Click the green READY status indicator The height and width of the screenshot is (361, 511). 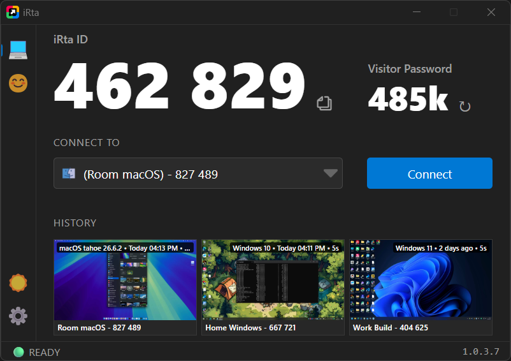point(18,352)
